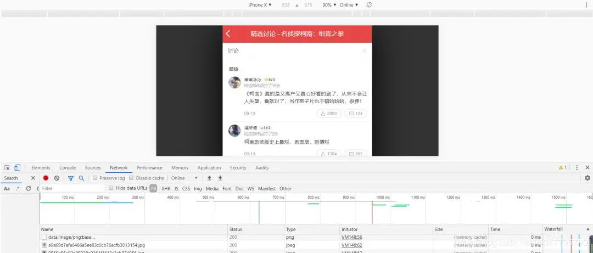Image resolution: width=593 pixels, height=253 pixels.
Task: Like the comment with 1304 likes
Action: point(329,154)
